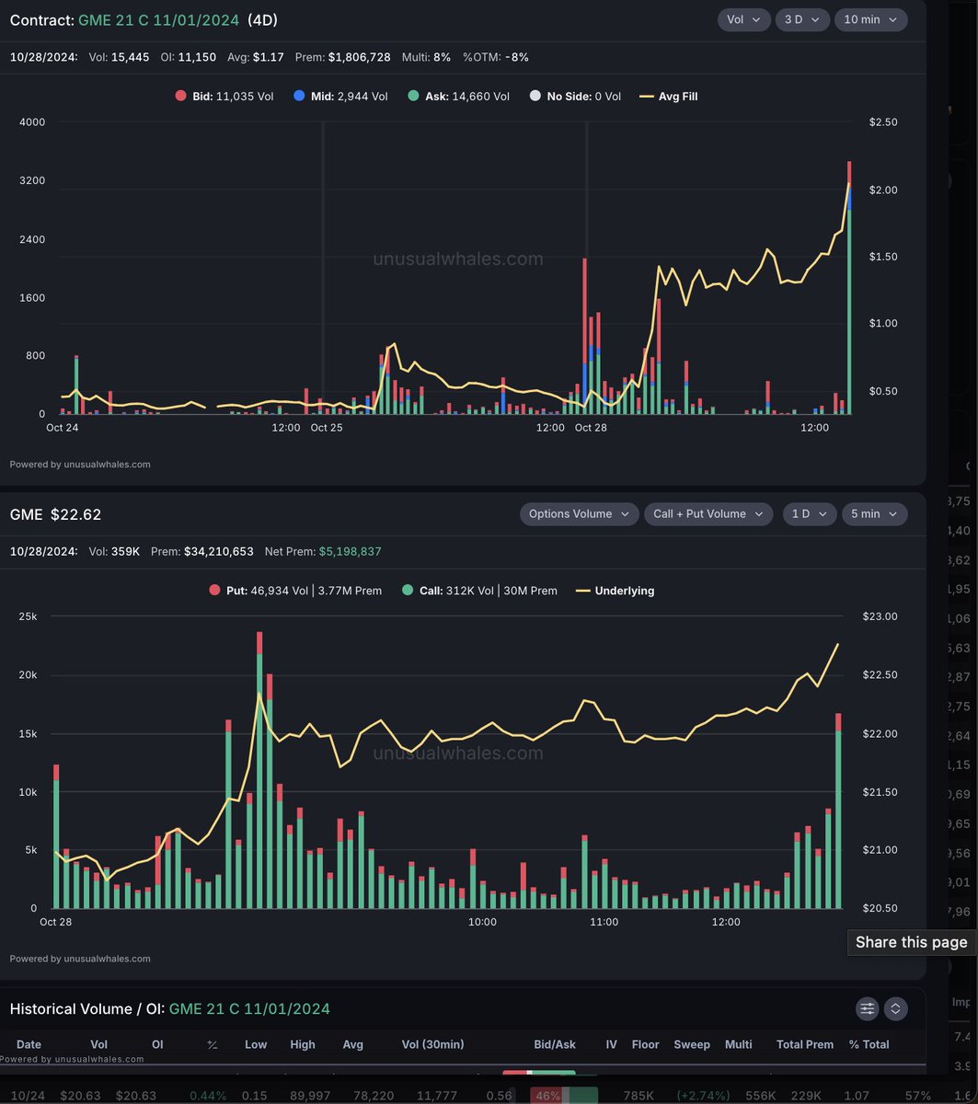Open the Options Volume dropdown
Screen dimensions: 978x1104
coord(579,513)
